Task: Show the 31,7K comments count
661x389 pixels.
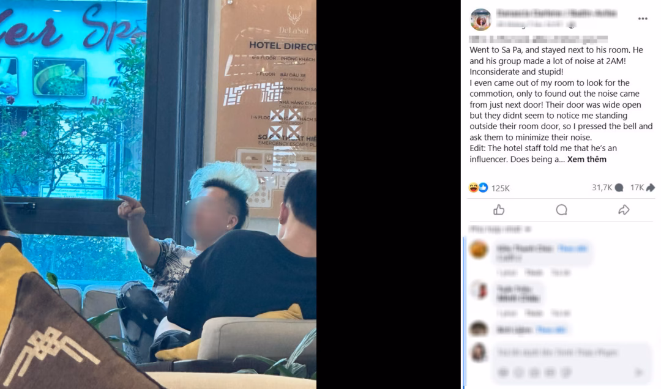Action: click(608, 188)
